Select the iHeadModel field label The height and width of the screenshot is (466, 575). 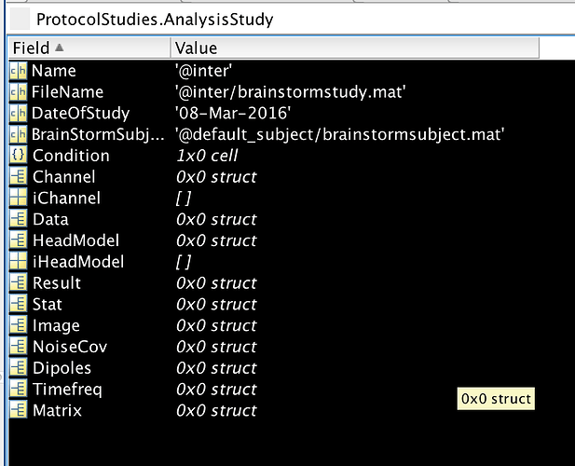78,262
